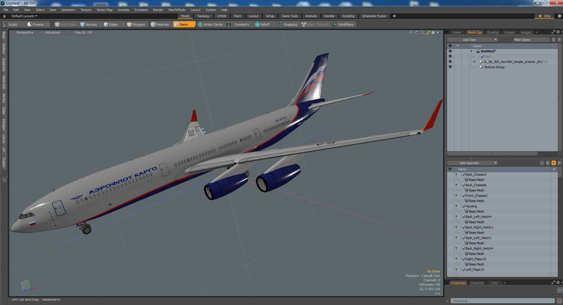Screen dimensions: 563x305
Task: Open the Deform side tab
Action: 4,49
